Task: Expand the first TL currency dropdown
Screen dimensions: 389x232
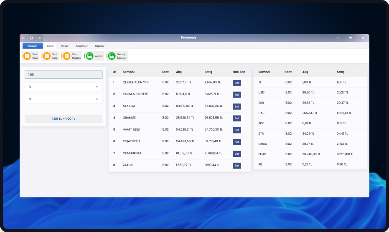Action: 64,87
